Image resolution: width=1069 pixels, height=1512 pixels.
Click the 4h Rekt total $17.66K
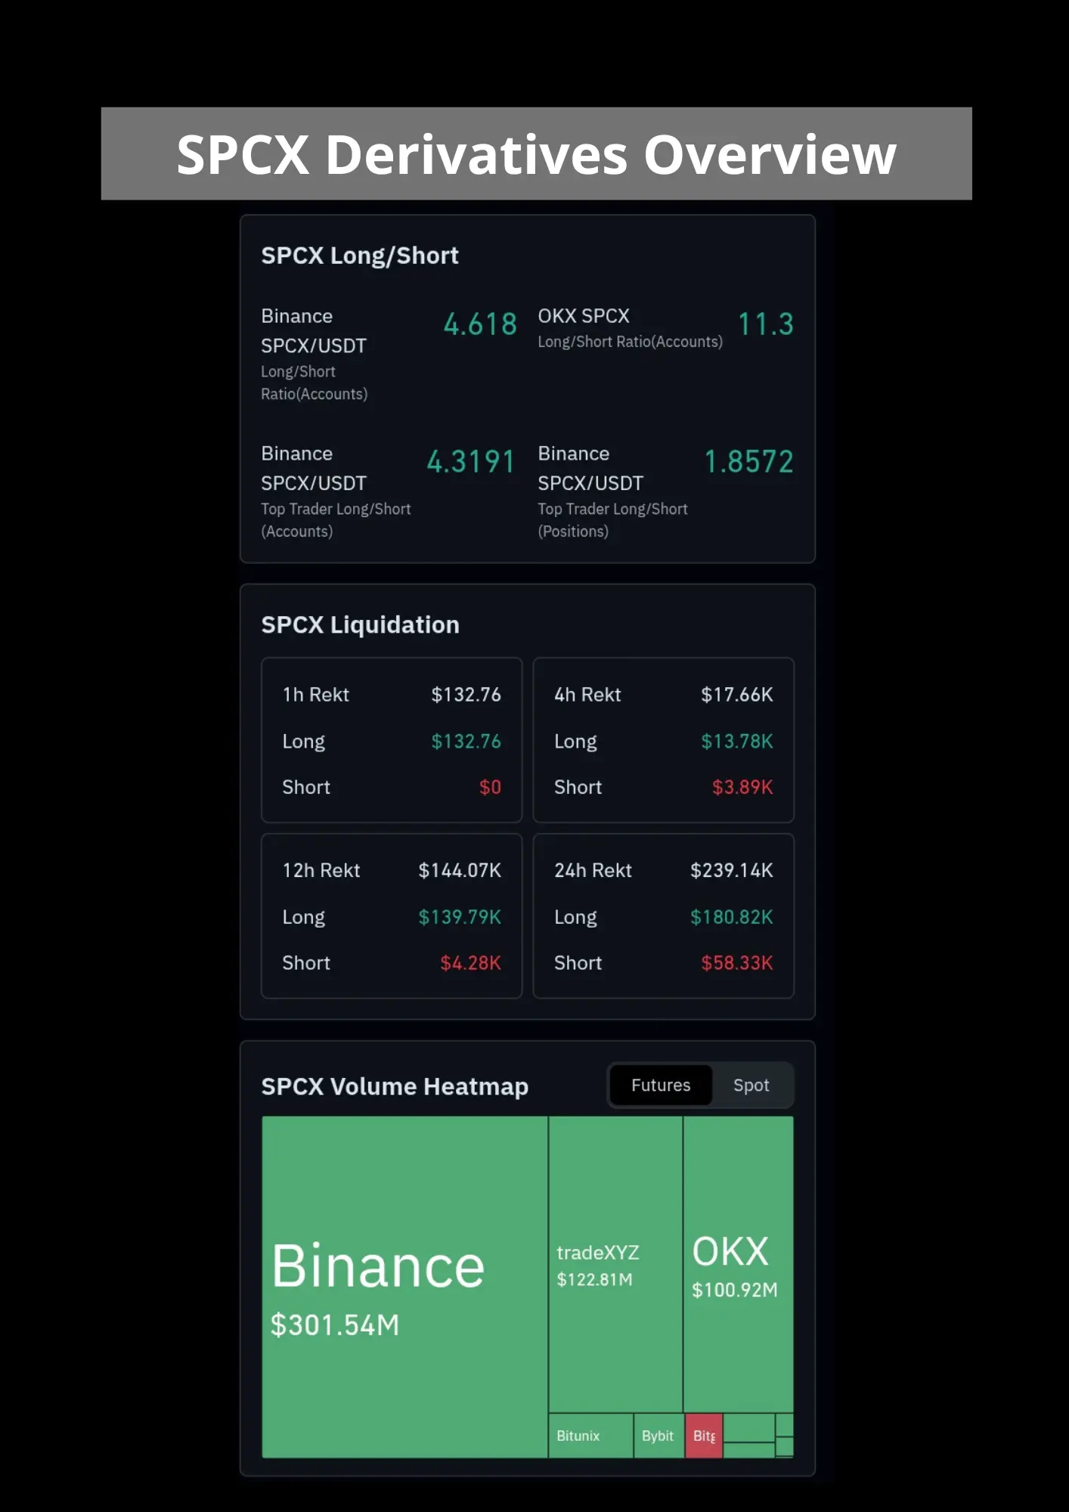(x=737, y=695)
